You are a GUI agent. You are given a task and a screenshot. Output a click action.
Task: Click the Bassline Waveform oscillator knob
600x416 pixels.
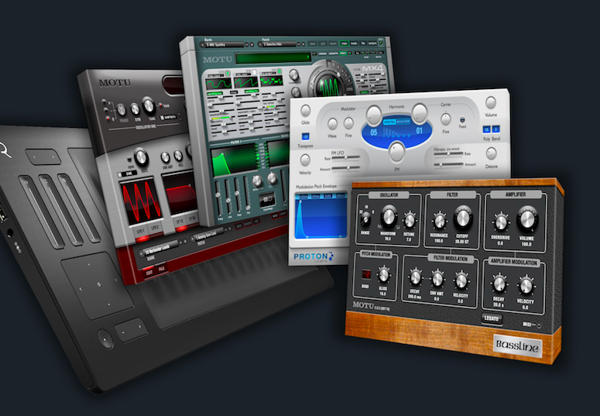coord(389,218)
